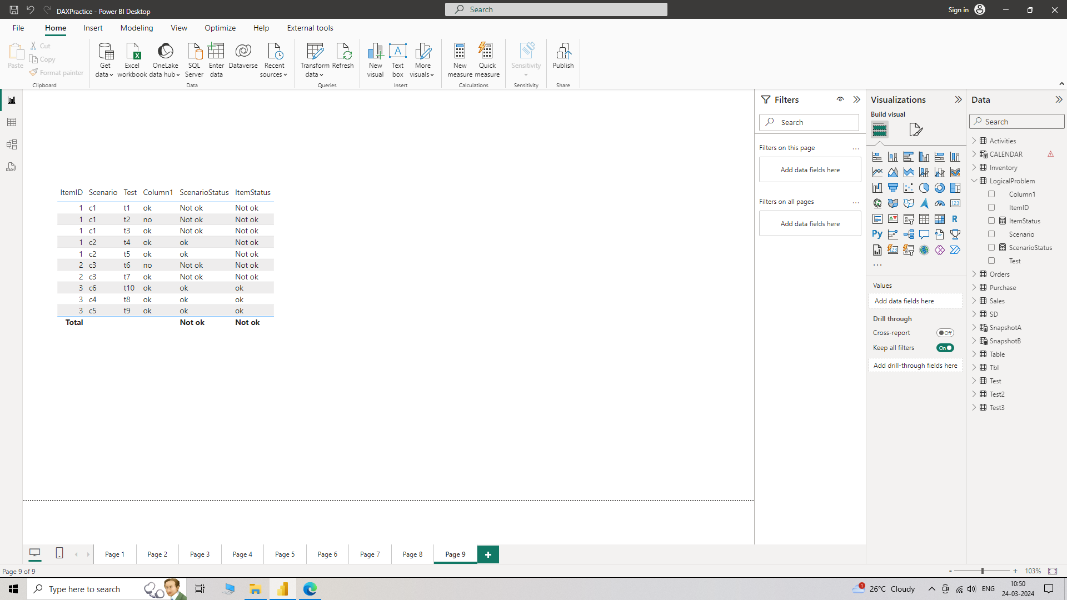Click the SQL Server connector icon
Screen dimensions: 1067x600
pos(194,60)
